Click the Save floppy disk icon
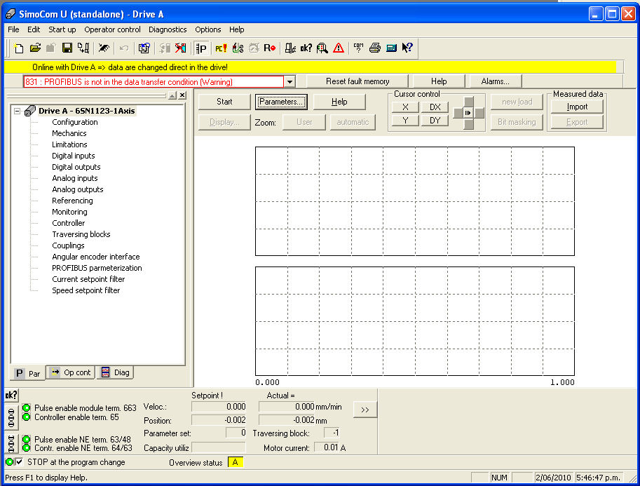The width and height of the screenshot is (640, 486). pos(67,48)
